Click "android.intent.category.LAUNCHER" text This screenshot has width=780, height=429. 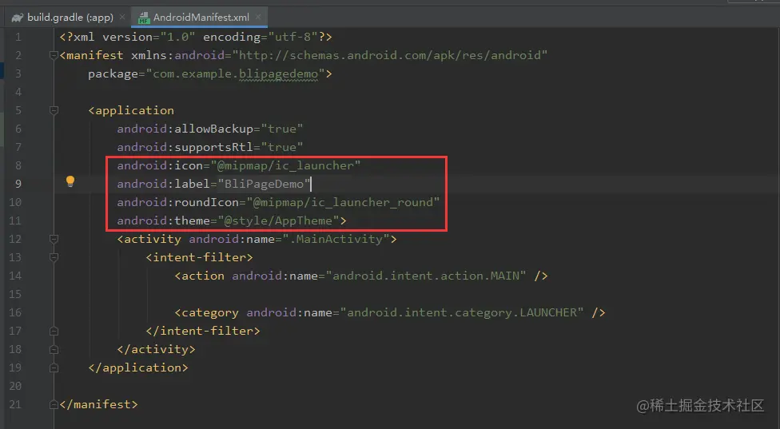click(x=462, y=312)
